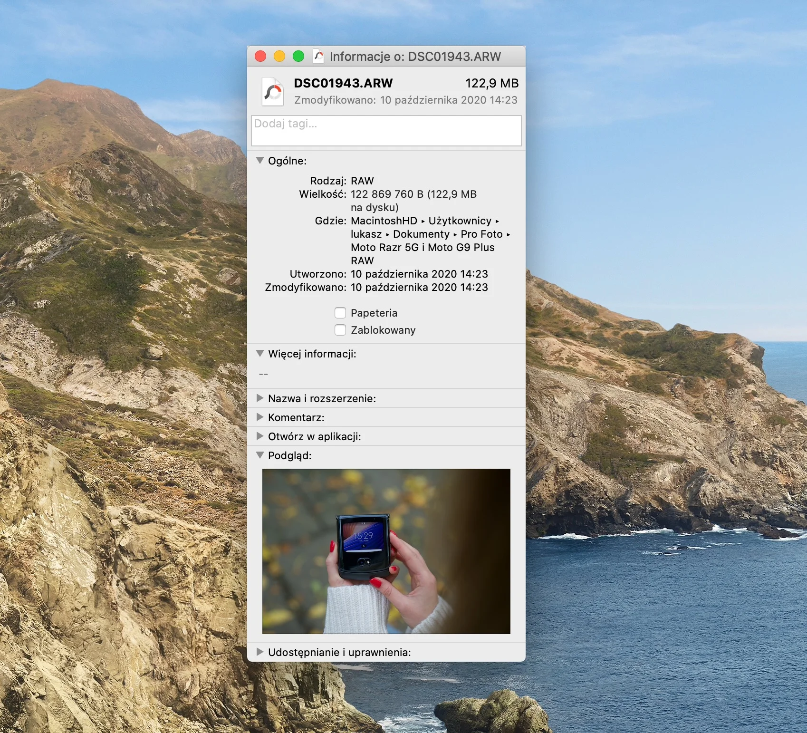
Task: Click the DSC01943.ARW file name heading
Action: click(343, 83)
